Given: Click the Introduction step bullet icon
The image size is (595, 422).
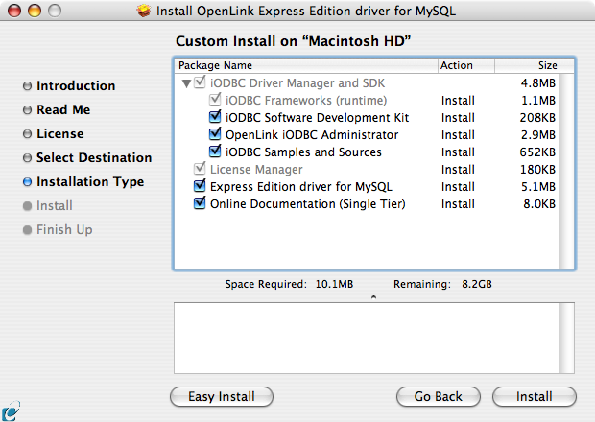Looking at the screenshot, I should click(27, 86).
